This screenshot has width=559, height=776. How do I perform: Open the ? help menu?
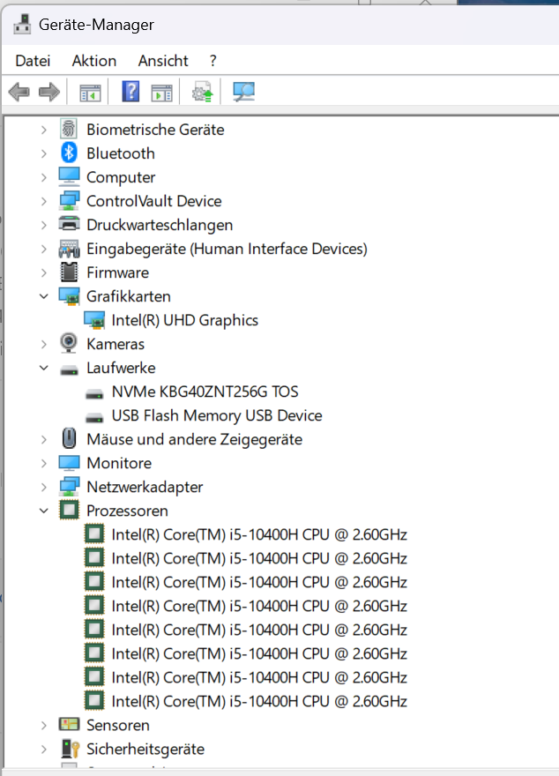[212, 61]
